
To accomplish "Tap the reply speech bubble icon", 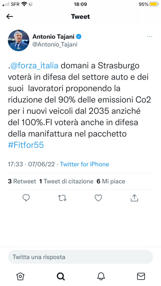I will [x=26, y=198].
